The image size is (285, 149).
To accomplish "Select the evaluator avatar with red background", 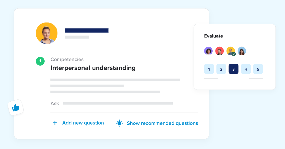I will click(x=219, y=51).
